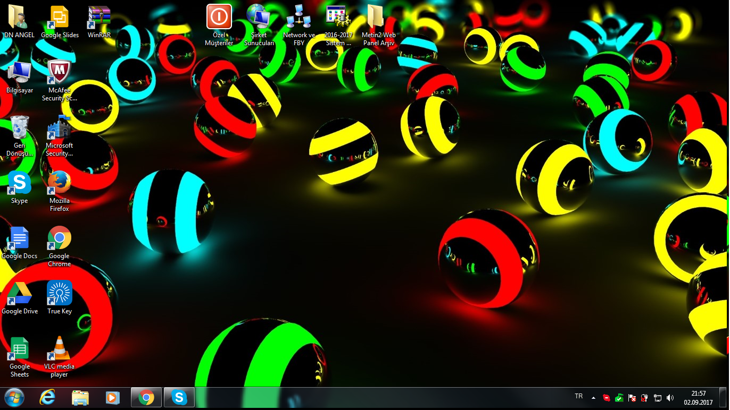
Task: Open the 2016-2017 Sistem desktop item
Action: click(x=339, y=25)
